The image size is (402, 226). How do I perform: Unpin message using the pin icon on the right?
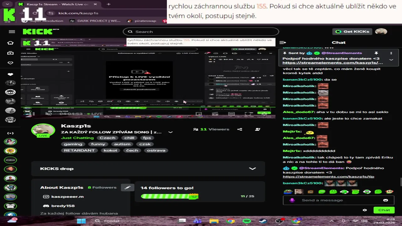tap(376, 53)
